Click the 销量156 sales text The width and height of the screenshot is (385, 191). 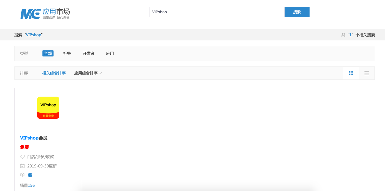pos(27,185)
